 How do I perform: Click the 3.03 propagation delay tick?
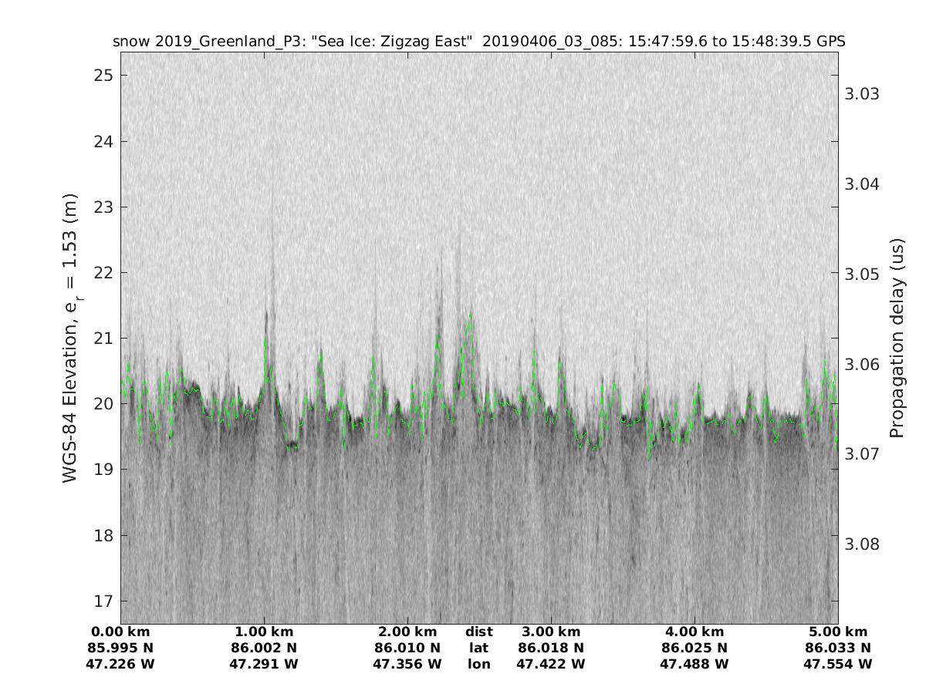coord(863,94)
